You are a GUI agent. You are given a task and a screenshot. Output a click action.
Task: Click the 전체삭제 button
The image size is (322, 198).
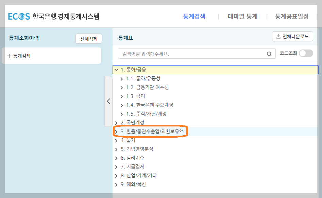89,39
